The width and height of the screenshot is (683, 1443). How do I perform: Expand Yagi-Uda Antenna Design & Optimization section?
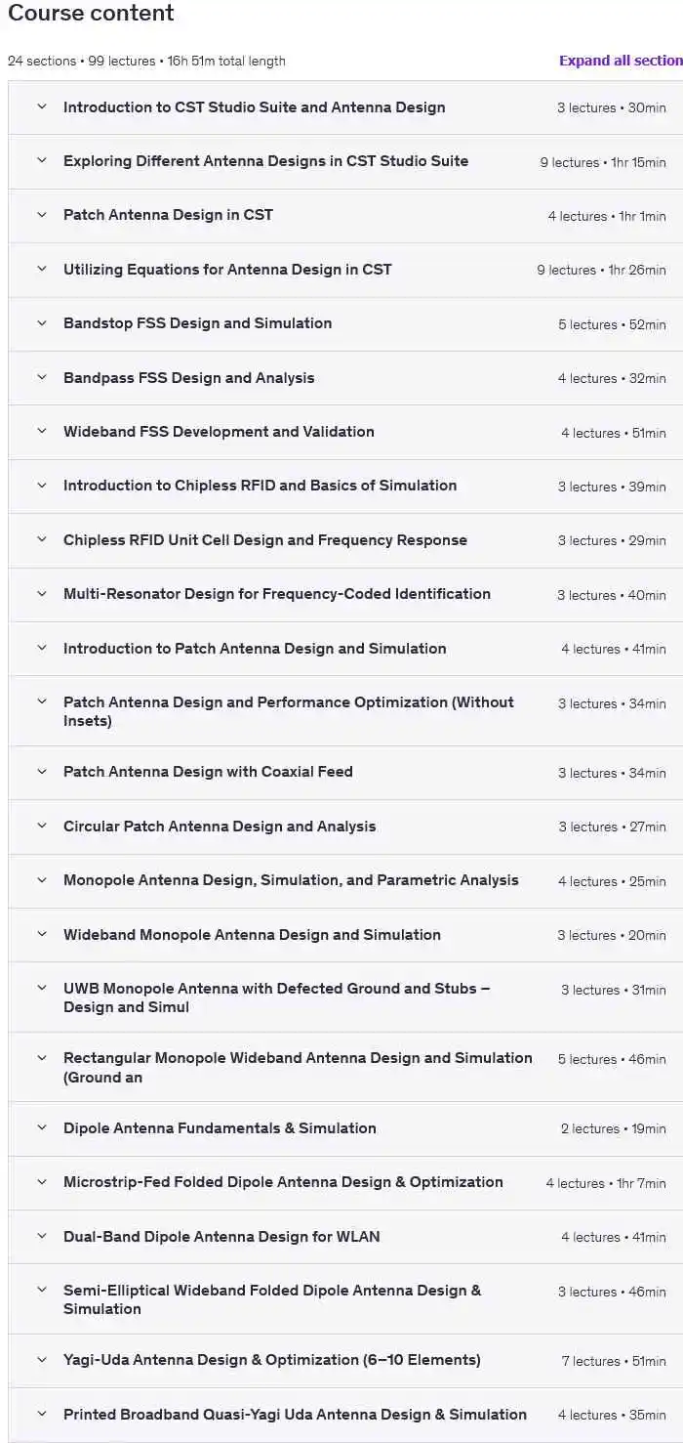pos(271,1360)
